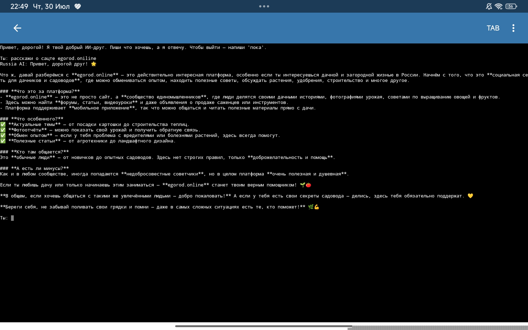Open the three-dot overflow menu
Viewport: 528px width, 330px height.
point(513,28)
